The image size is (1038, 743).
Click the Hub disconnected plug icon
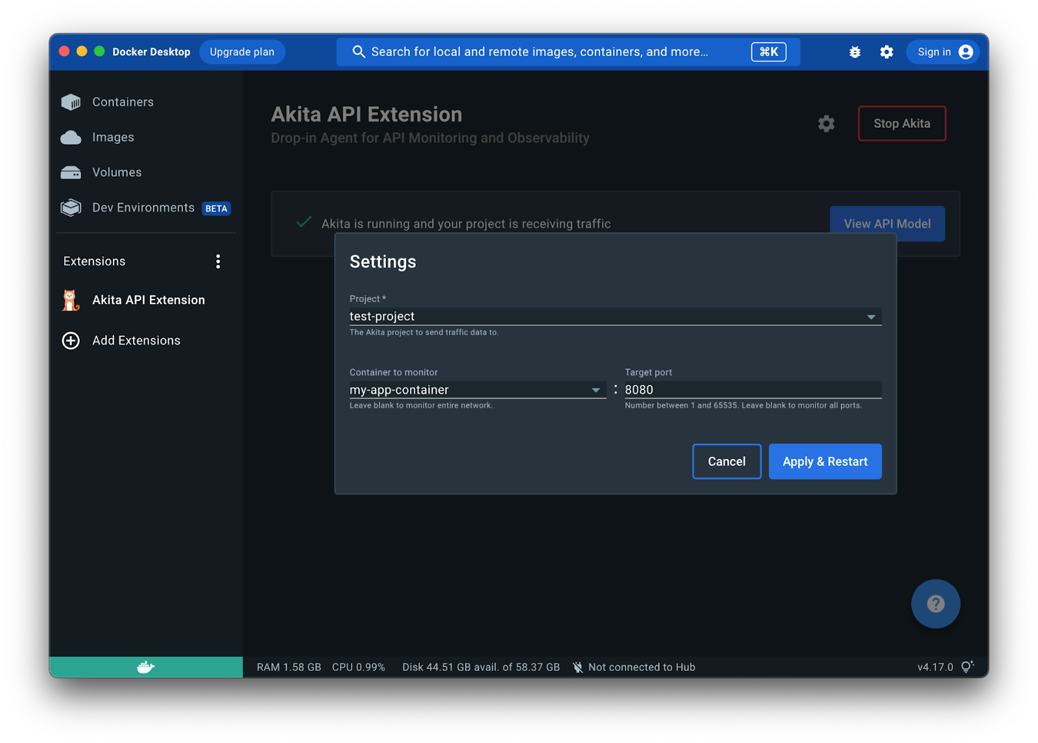[x=577, y=667]
